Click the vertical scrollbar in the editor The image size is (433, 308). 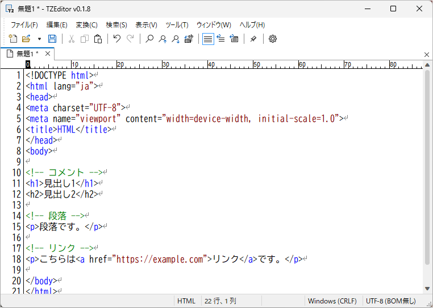pos(427,171)
